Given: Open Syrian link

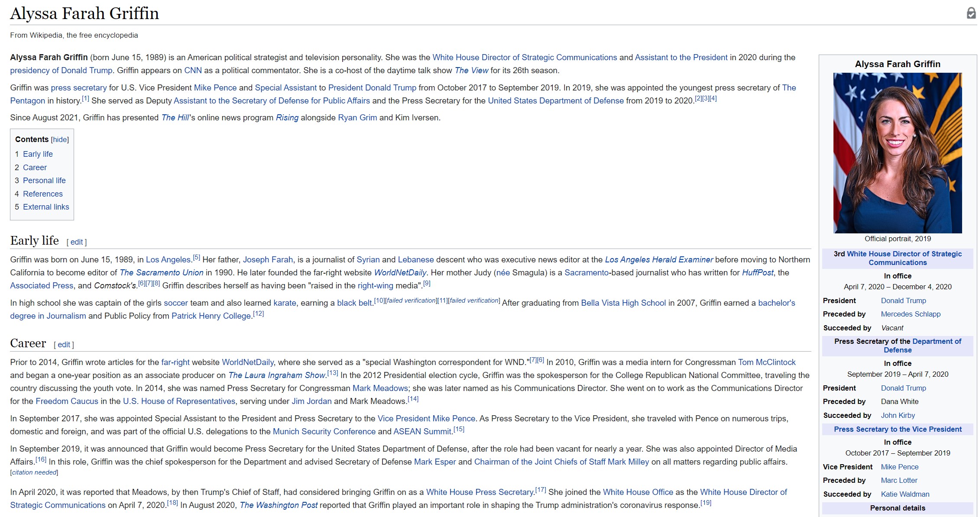Looking at the screenshot, I should (x=368, y=260).
